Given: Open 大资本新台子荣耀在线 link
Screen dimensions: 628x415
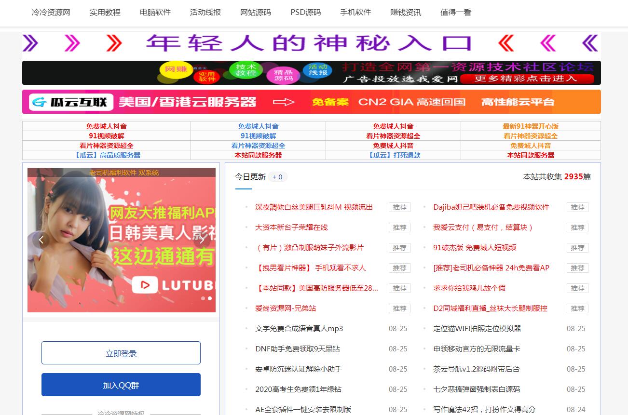Looking at the screenshot, I should tap(291, 228).
